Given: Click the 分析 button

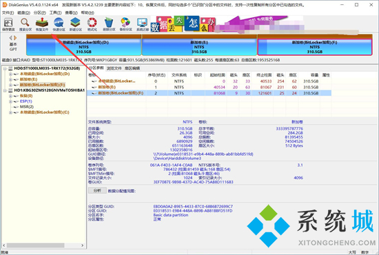Looking at the screenshot, I should [x=97, y=191].
